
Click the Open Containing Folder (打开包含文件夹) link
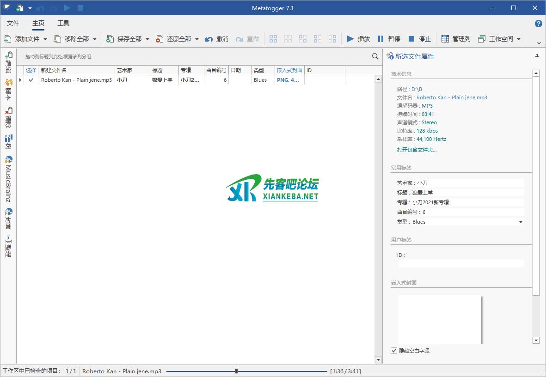417,150
